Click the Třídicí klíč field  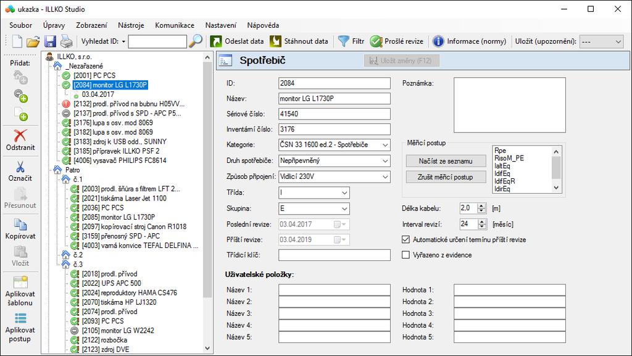pyautogui.click(x=334, y=255)
